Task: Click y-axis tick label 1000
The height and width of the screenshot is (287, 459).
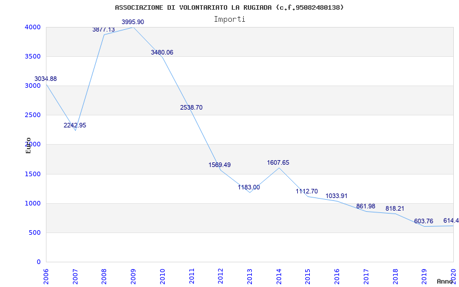Action: pos(32,204)
